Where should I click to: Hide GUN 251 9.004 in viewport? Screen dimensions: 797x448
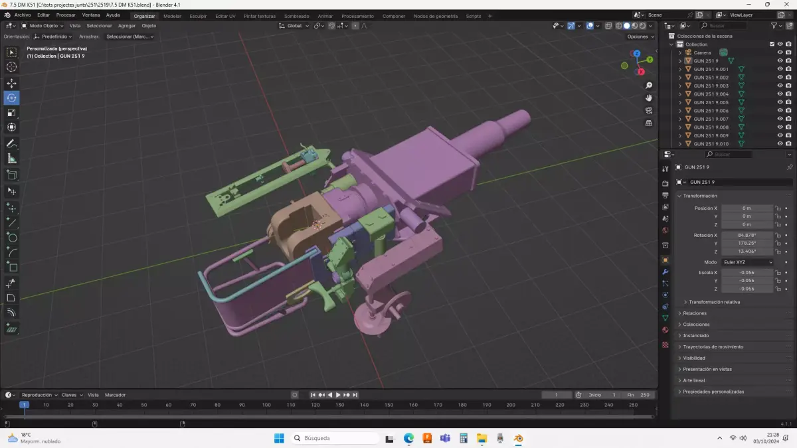pyautogui.click(x=780, y=94)
